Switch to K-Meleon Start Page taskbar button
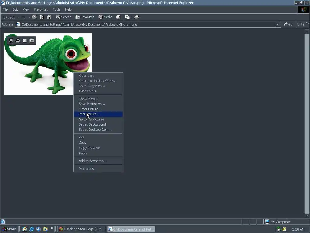This screenshot has width=310, height=233. 82,229
